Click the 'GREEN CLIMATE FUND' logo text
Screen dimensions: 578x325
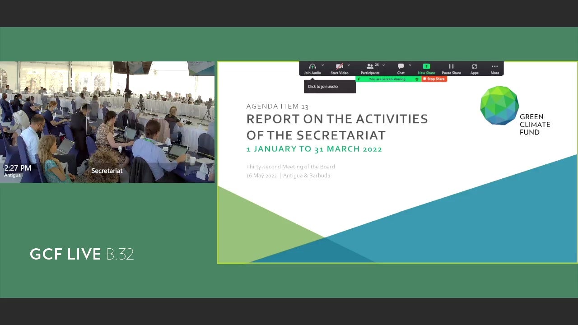tap(535, 125)
